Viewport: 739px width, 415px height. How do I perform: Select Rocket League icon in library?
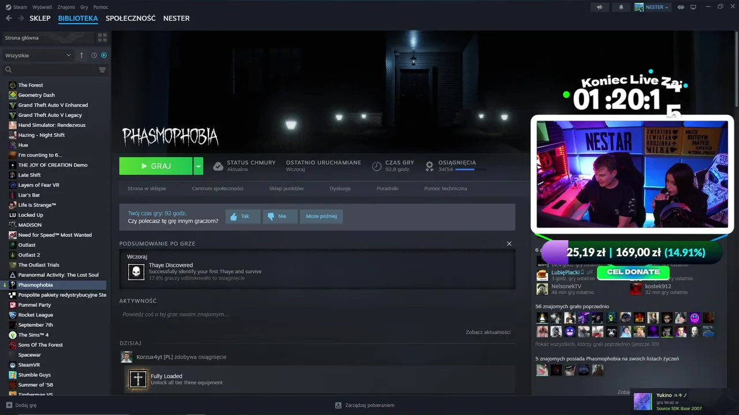[x=13, y=315]
